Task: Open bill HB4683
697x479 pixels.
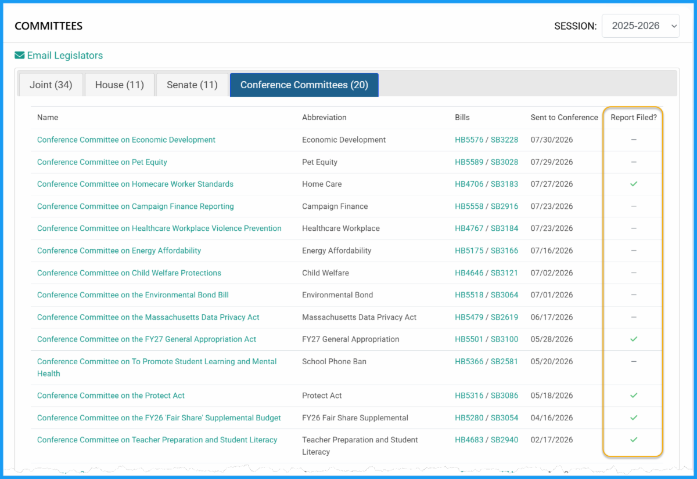Action: [x=469, y=440]
